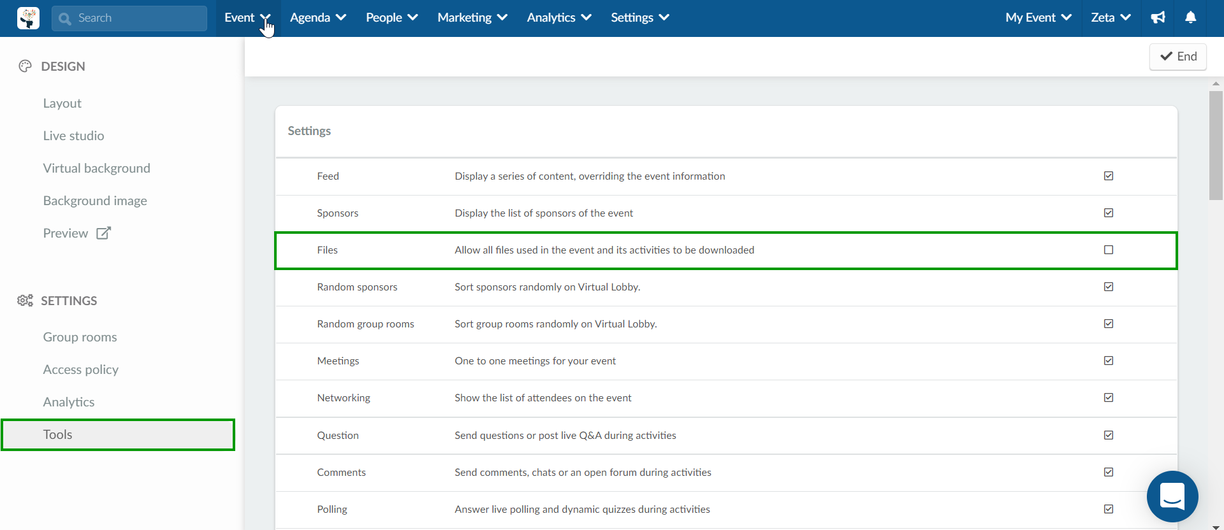The width and height of the screenshot is (1224, 530).
Task: Open Layout in the Design section
Action: 62,103
